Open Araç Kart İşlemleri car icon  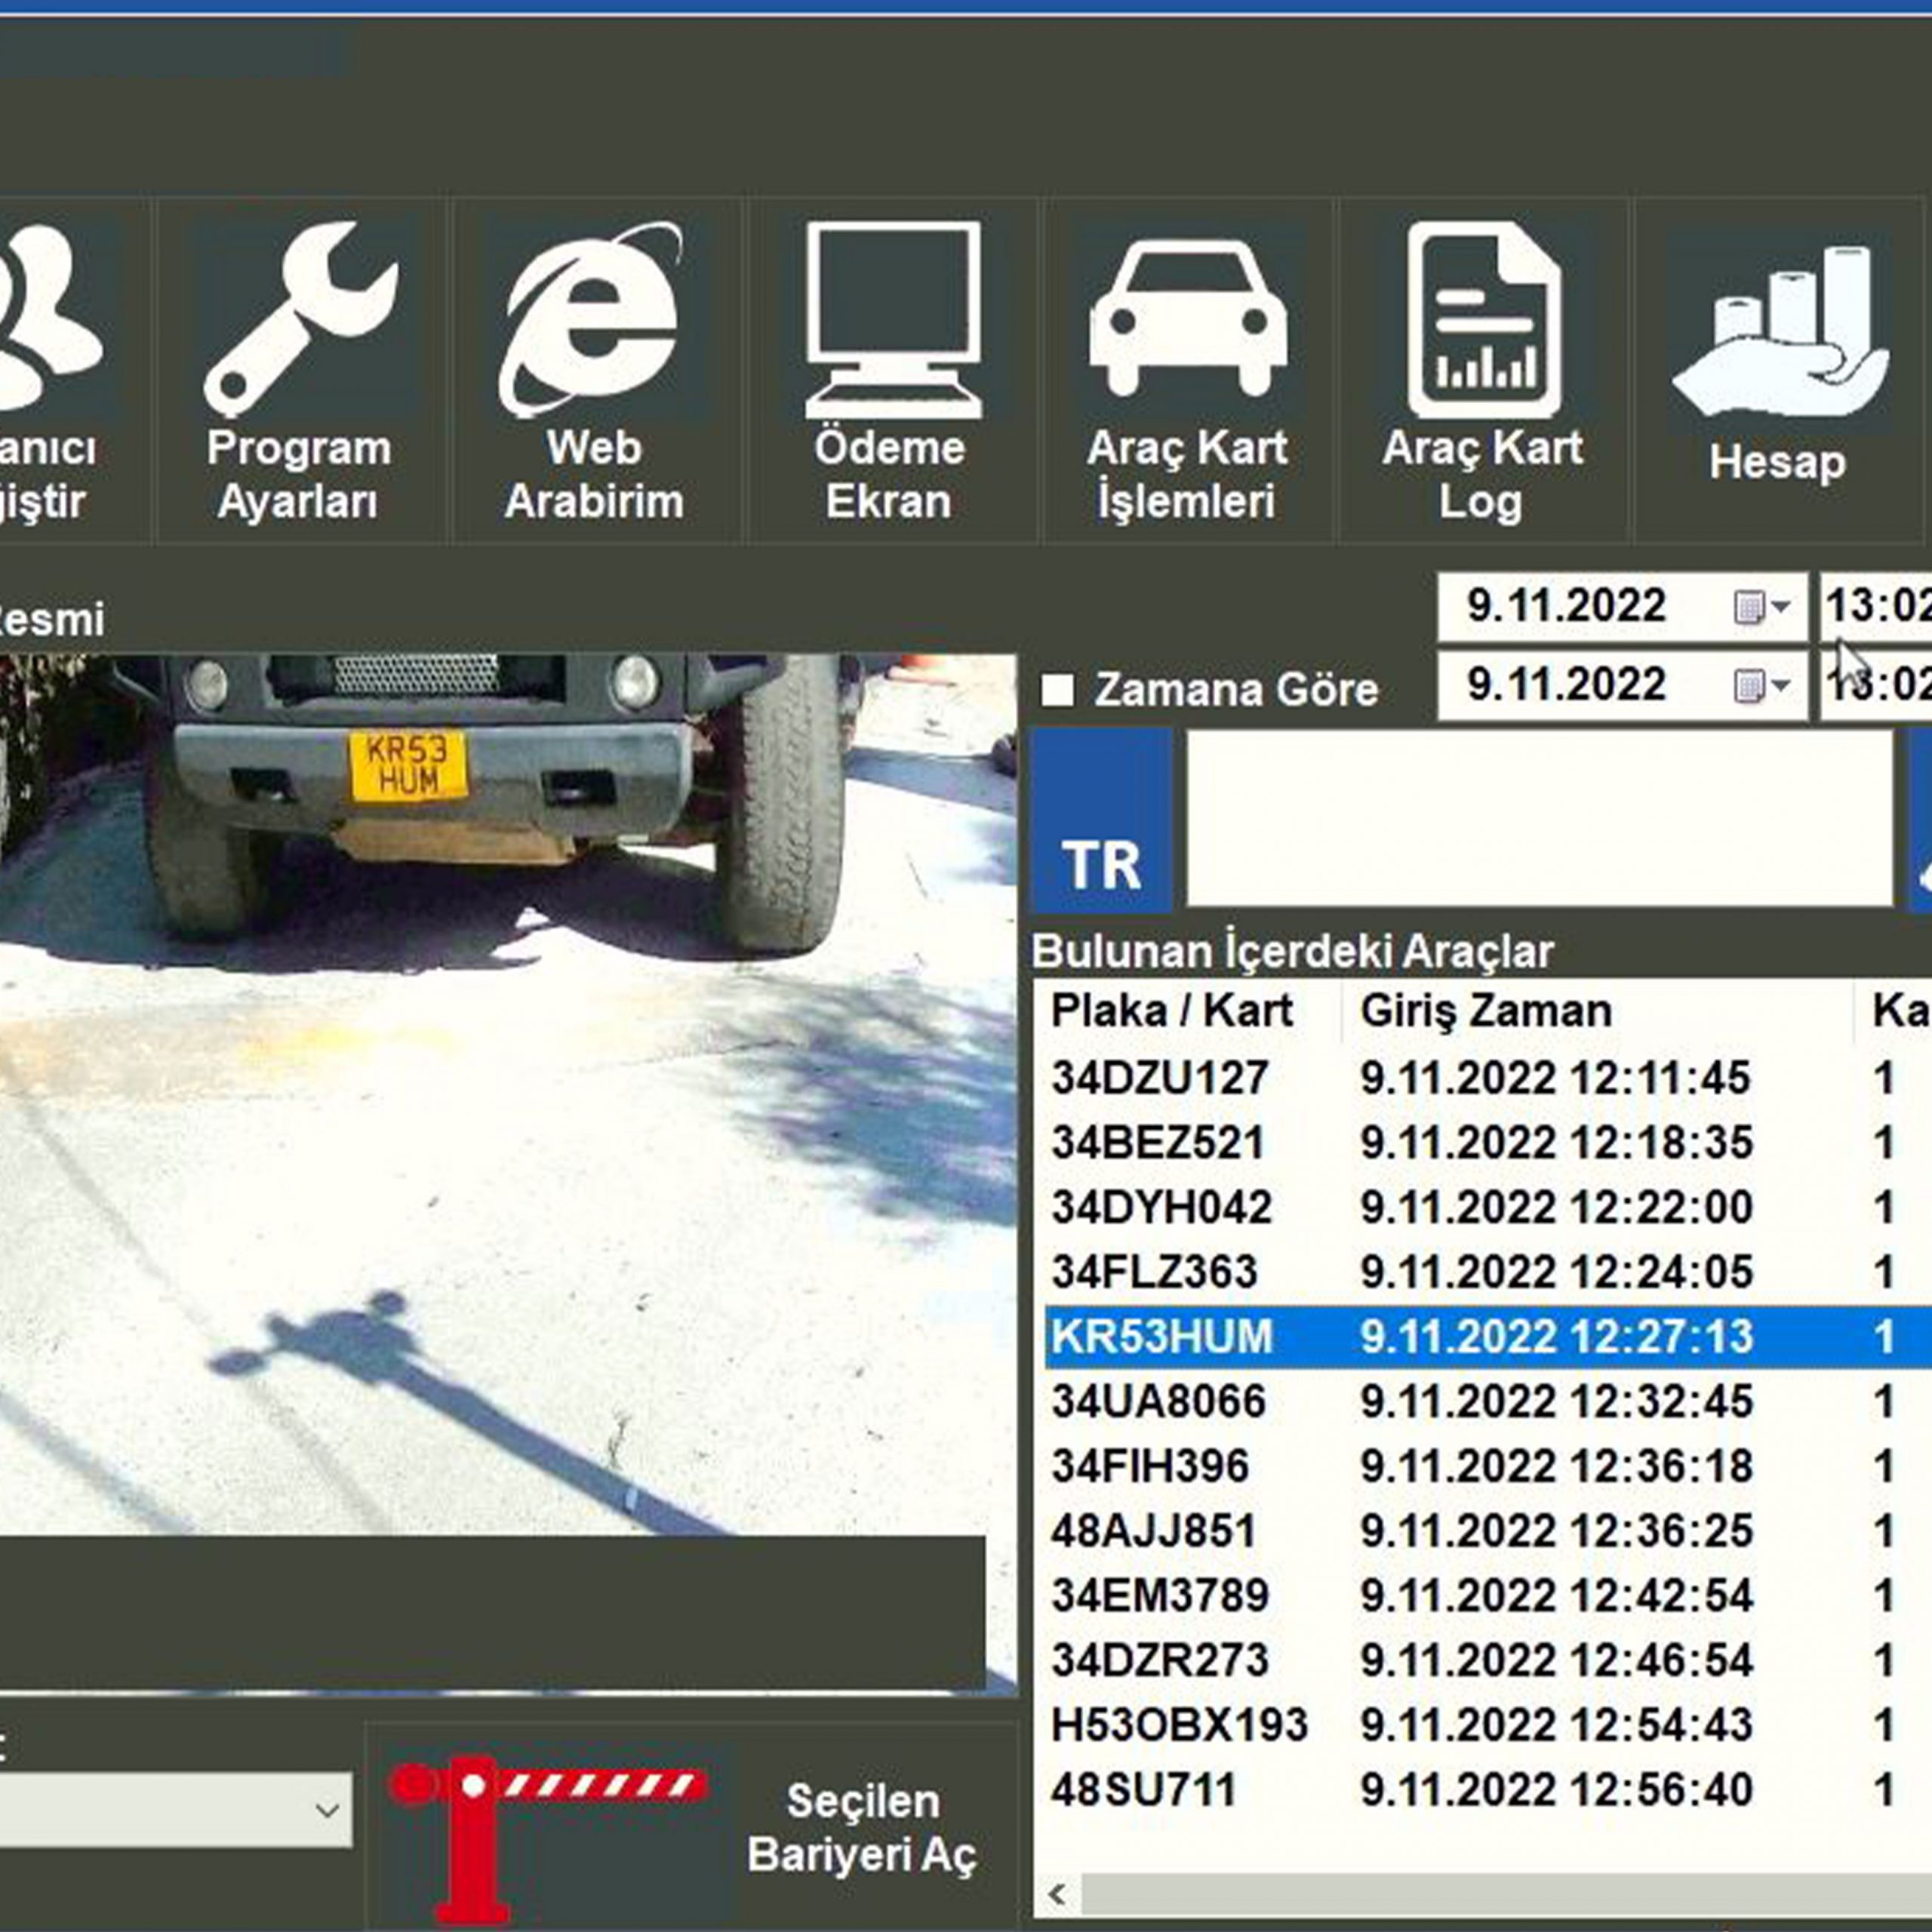[x=1188, y=318]
